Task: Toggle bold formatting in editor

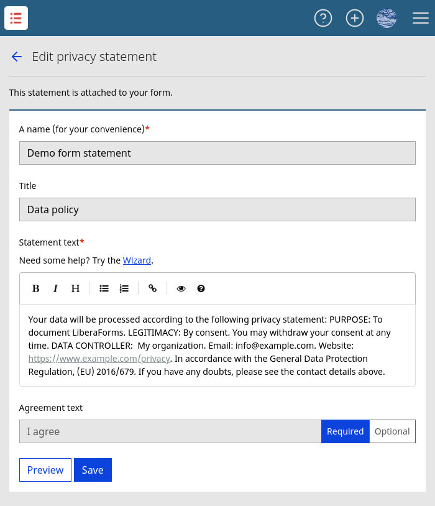Action: pos(36,288)
